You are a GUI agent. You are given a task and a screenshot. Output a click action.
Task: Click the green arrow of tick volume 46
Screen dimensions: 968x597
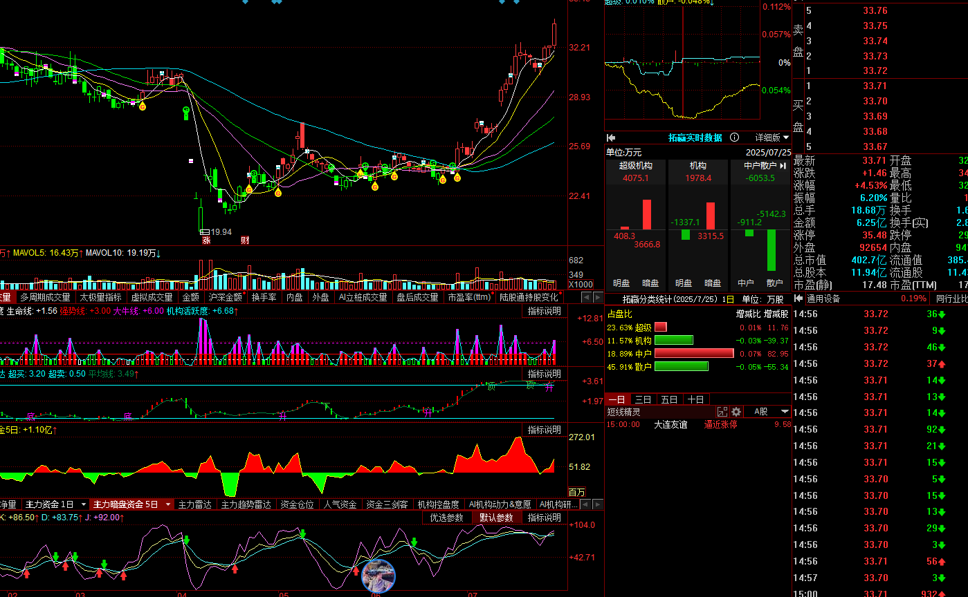pos(942,347)
